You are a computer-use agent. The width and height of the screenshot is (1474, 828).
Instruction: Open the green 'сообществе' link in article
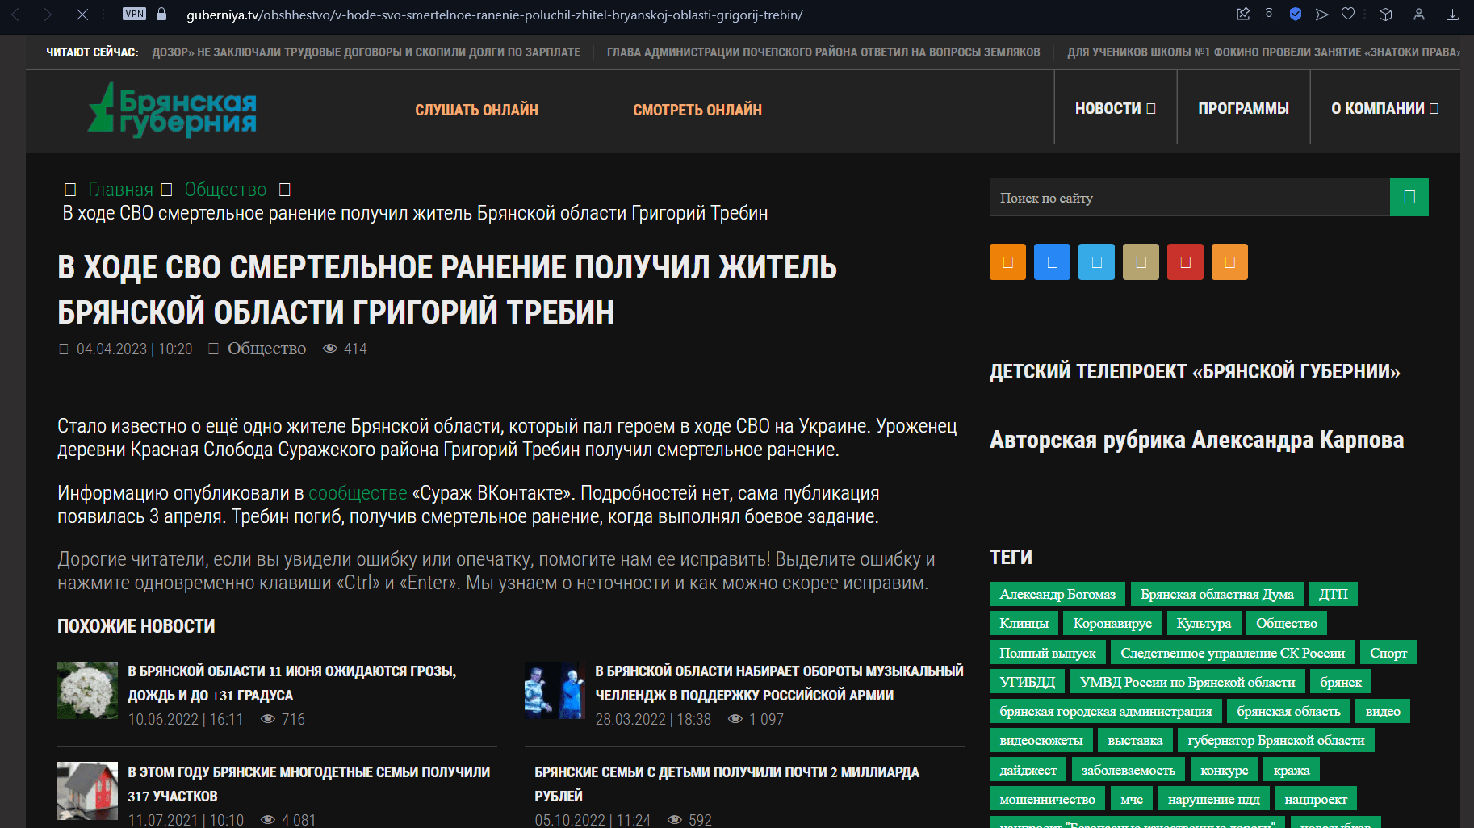click(358, 493)
